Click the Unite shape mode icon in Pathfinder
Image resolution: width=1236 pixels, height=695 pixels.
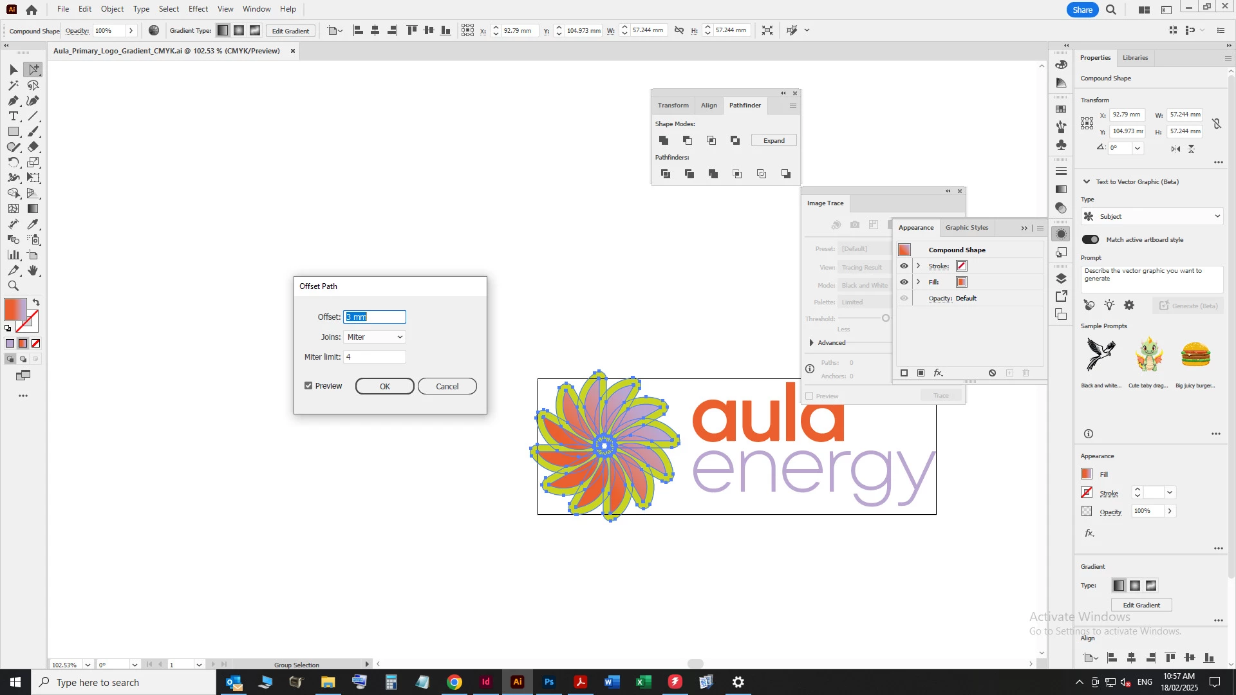[x=664, y=140]
